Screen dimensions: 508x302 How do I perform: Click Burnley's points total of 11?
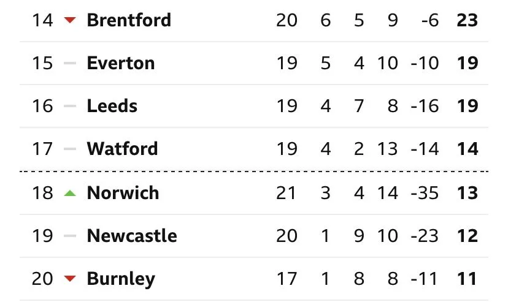[x=467, y=279]
